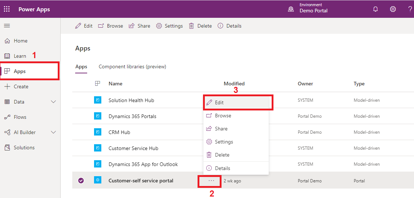Open Details in the command bar

pos(229,26)
